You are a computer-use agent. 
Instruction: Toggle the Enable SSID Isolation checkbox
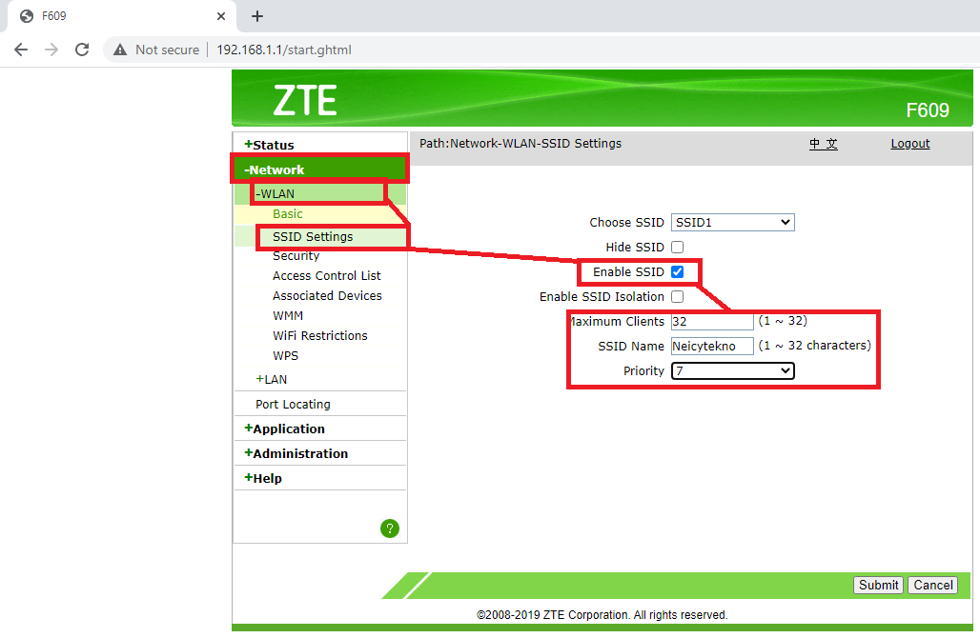pyautogui.click(x=678, y=296)
